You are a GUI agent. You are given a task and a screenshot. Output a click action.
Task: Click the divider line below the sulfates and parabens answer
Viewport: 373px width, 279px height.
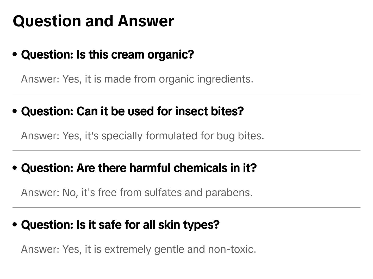coord(186,207)
